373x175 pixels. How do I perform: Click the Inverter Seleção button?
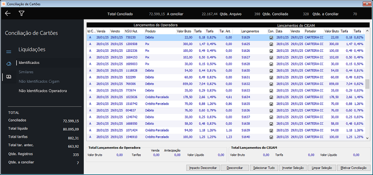293,168
